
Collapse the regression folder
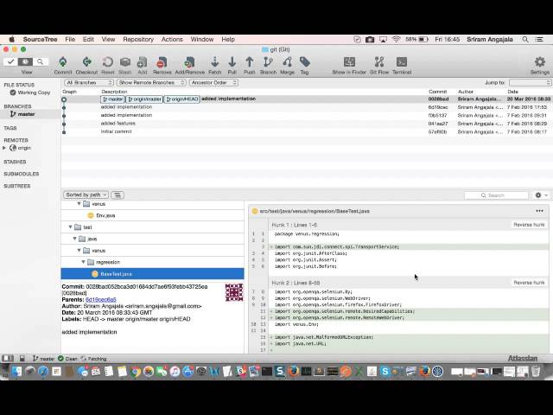tap(84, 262)
